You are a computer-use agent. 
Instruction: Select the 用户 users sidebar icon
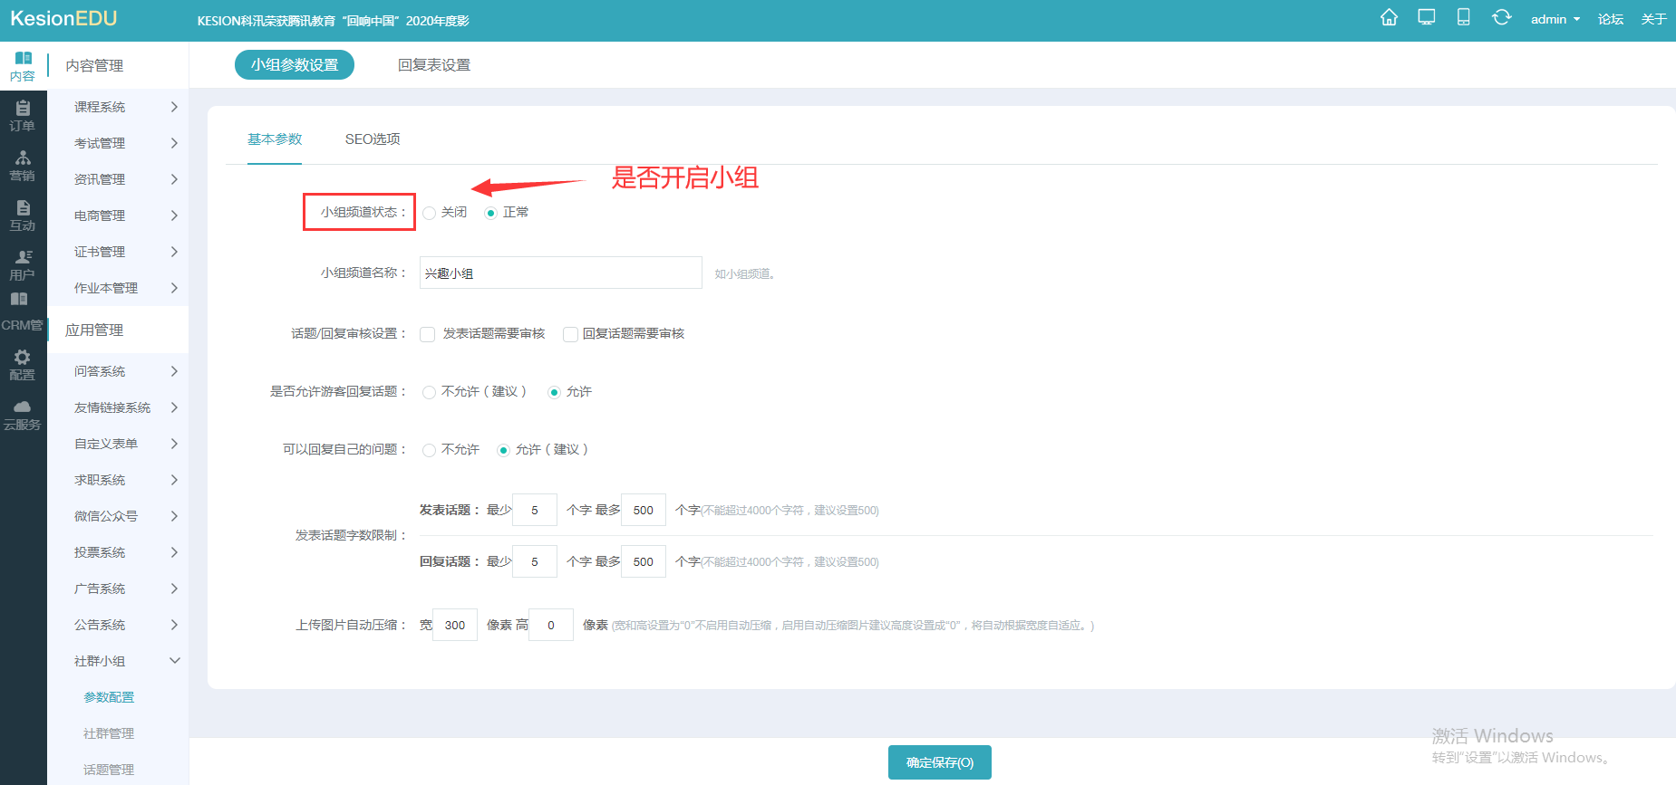(23, 265)
